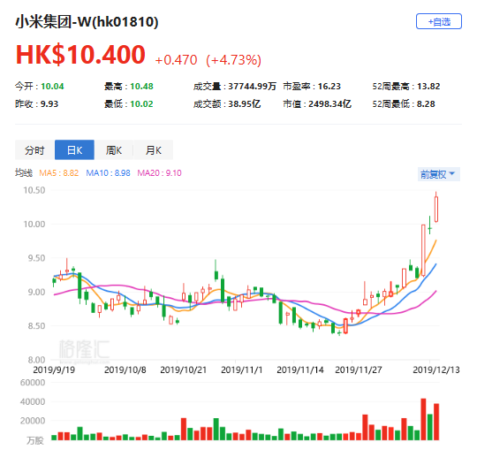Click the MA10 : 8.98 legend
This screenshot has width=477, height=450.
pyautogui.click(x=108, y=173)
